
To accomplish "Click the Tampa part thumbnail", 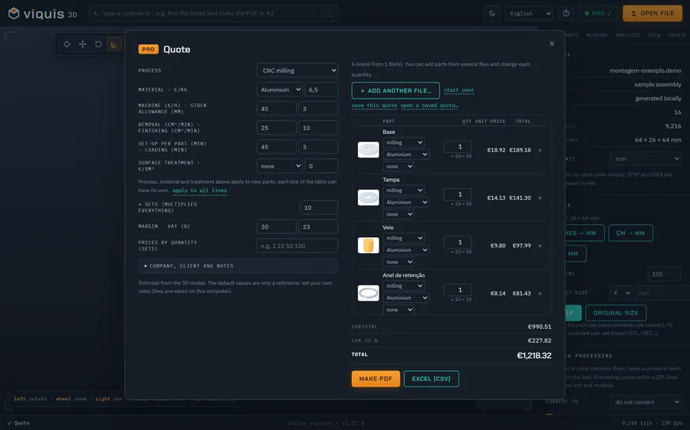I will click(x=368, y=197).
